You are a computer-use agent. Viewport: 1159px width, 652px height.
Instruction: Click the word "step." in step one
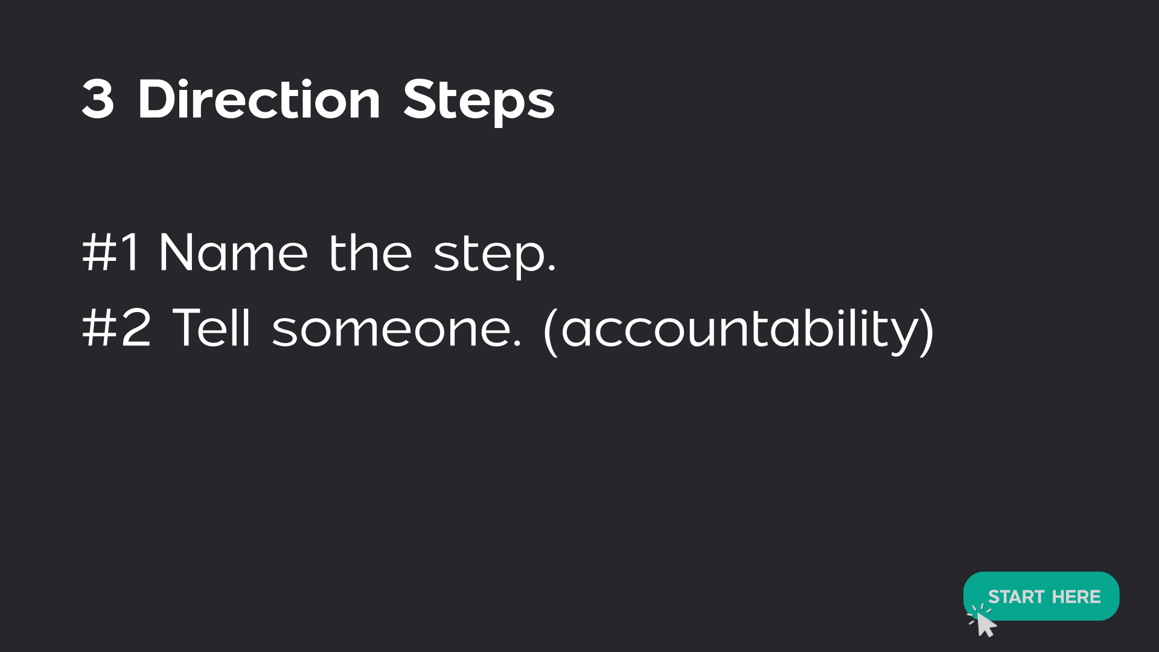[x=494, y=254]
